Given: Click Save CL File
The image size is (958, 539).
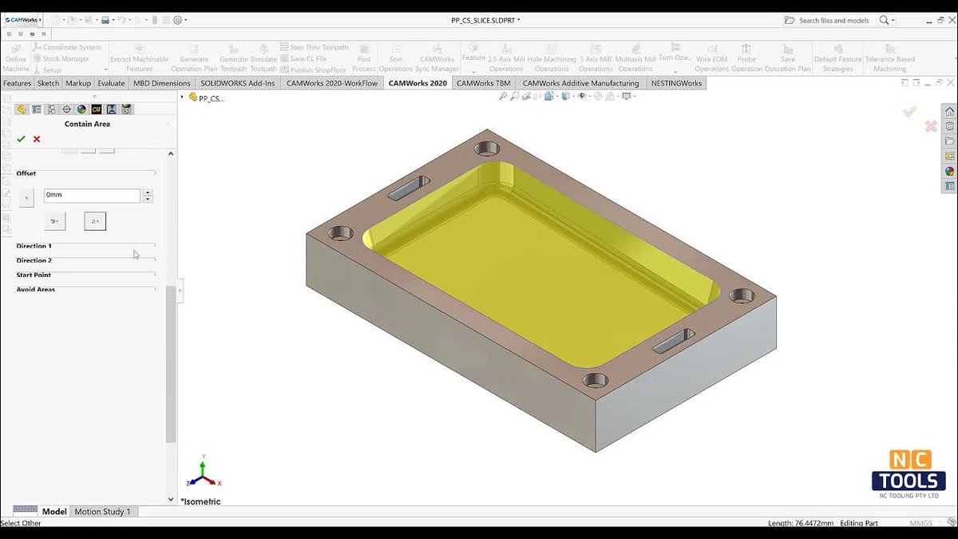Looking at the screenshot, I should pyautogui.click(x=303, y=59).
